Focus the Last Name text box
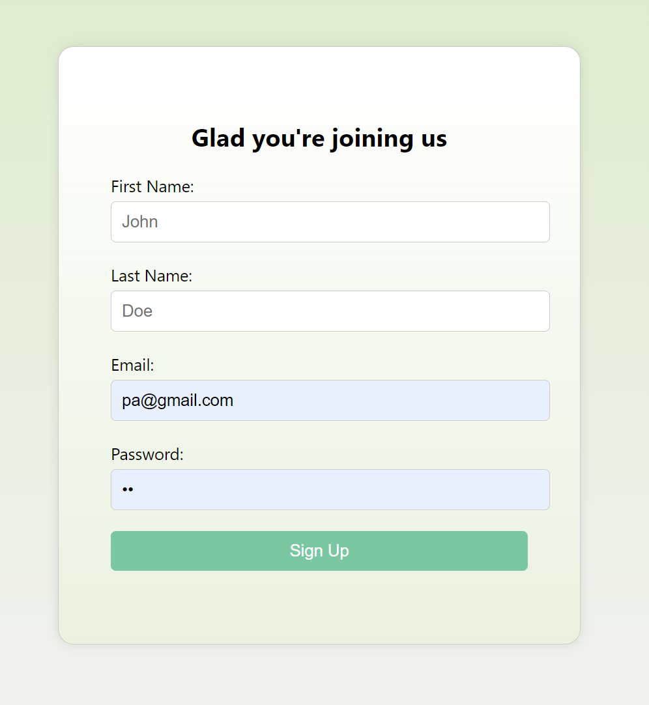This screenshot has width=649, height=705. [330, 311]
